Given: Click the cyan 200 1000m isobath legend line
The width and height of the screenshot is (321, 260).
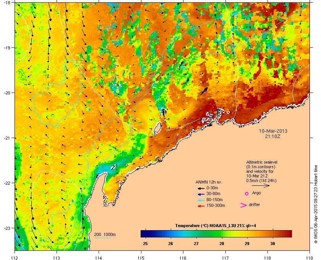Looking at the screenshot, I should tap(102, 238).
